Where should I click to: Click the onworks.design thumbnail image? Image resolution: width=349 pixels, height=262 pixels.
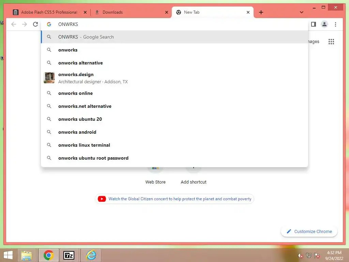[x=49, y=78]
